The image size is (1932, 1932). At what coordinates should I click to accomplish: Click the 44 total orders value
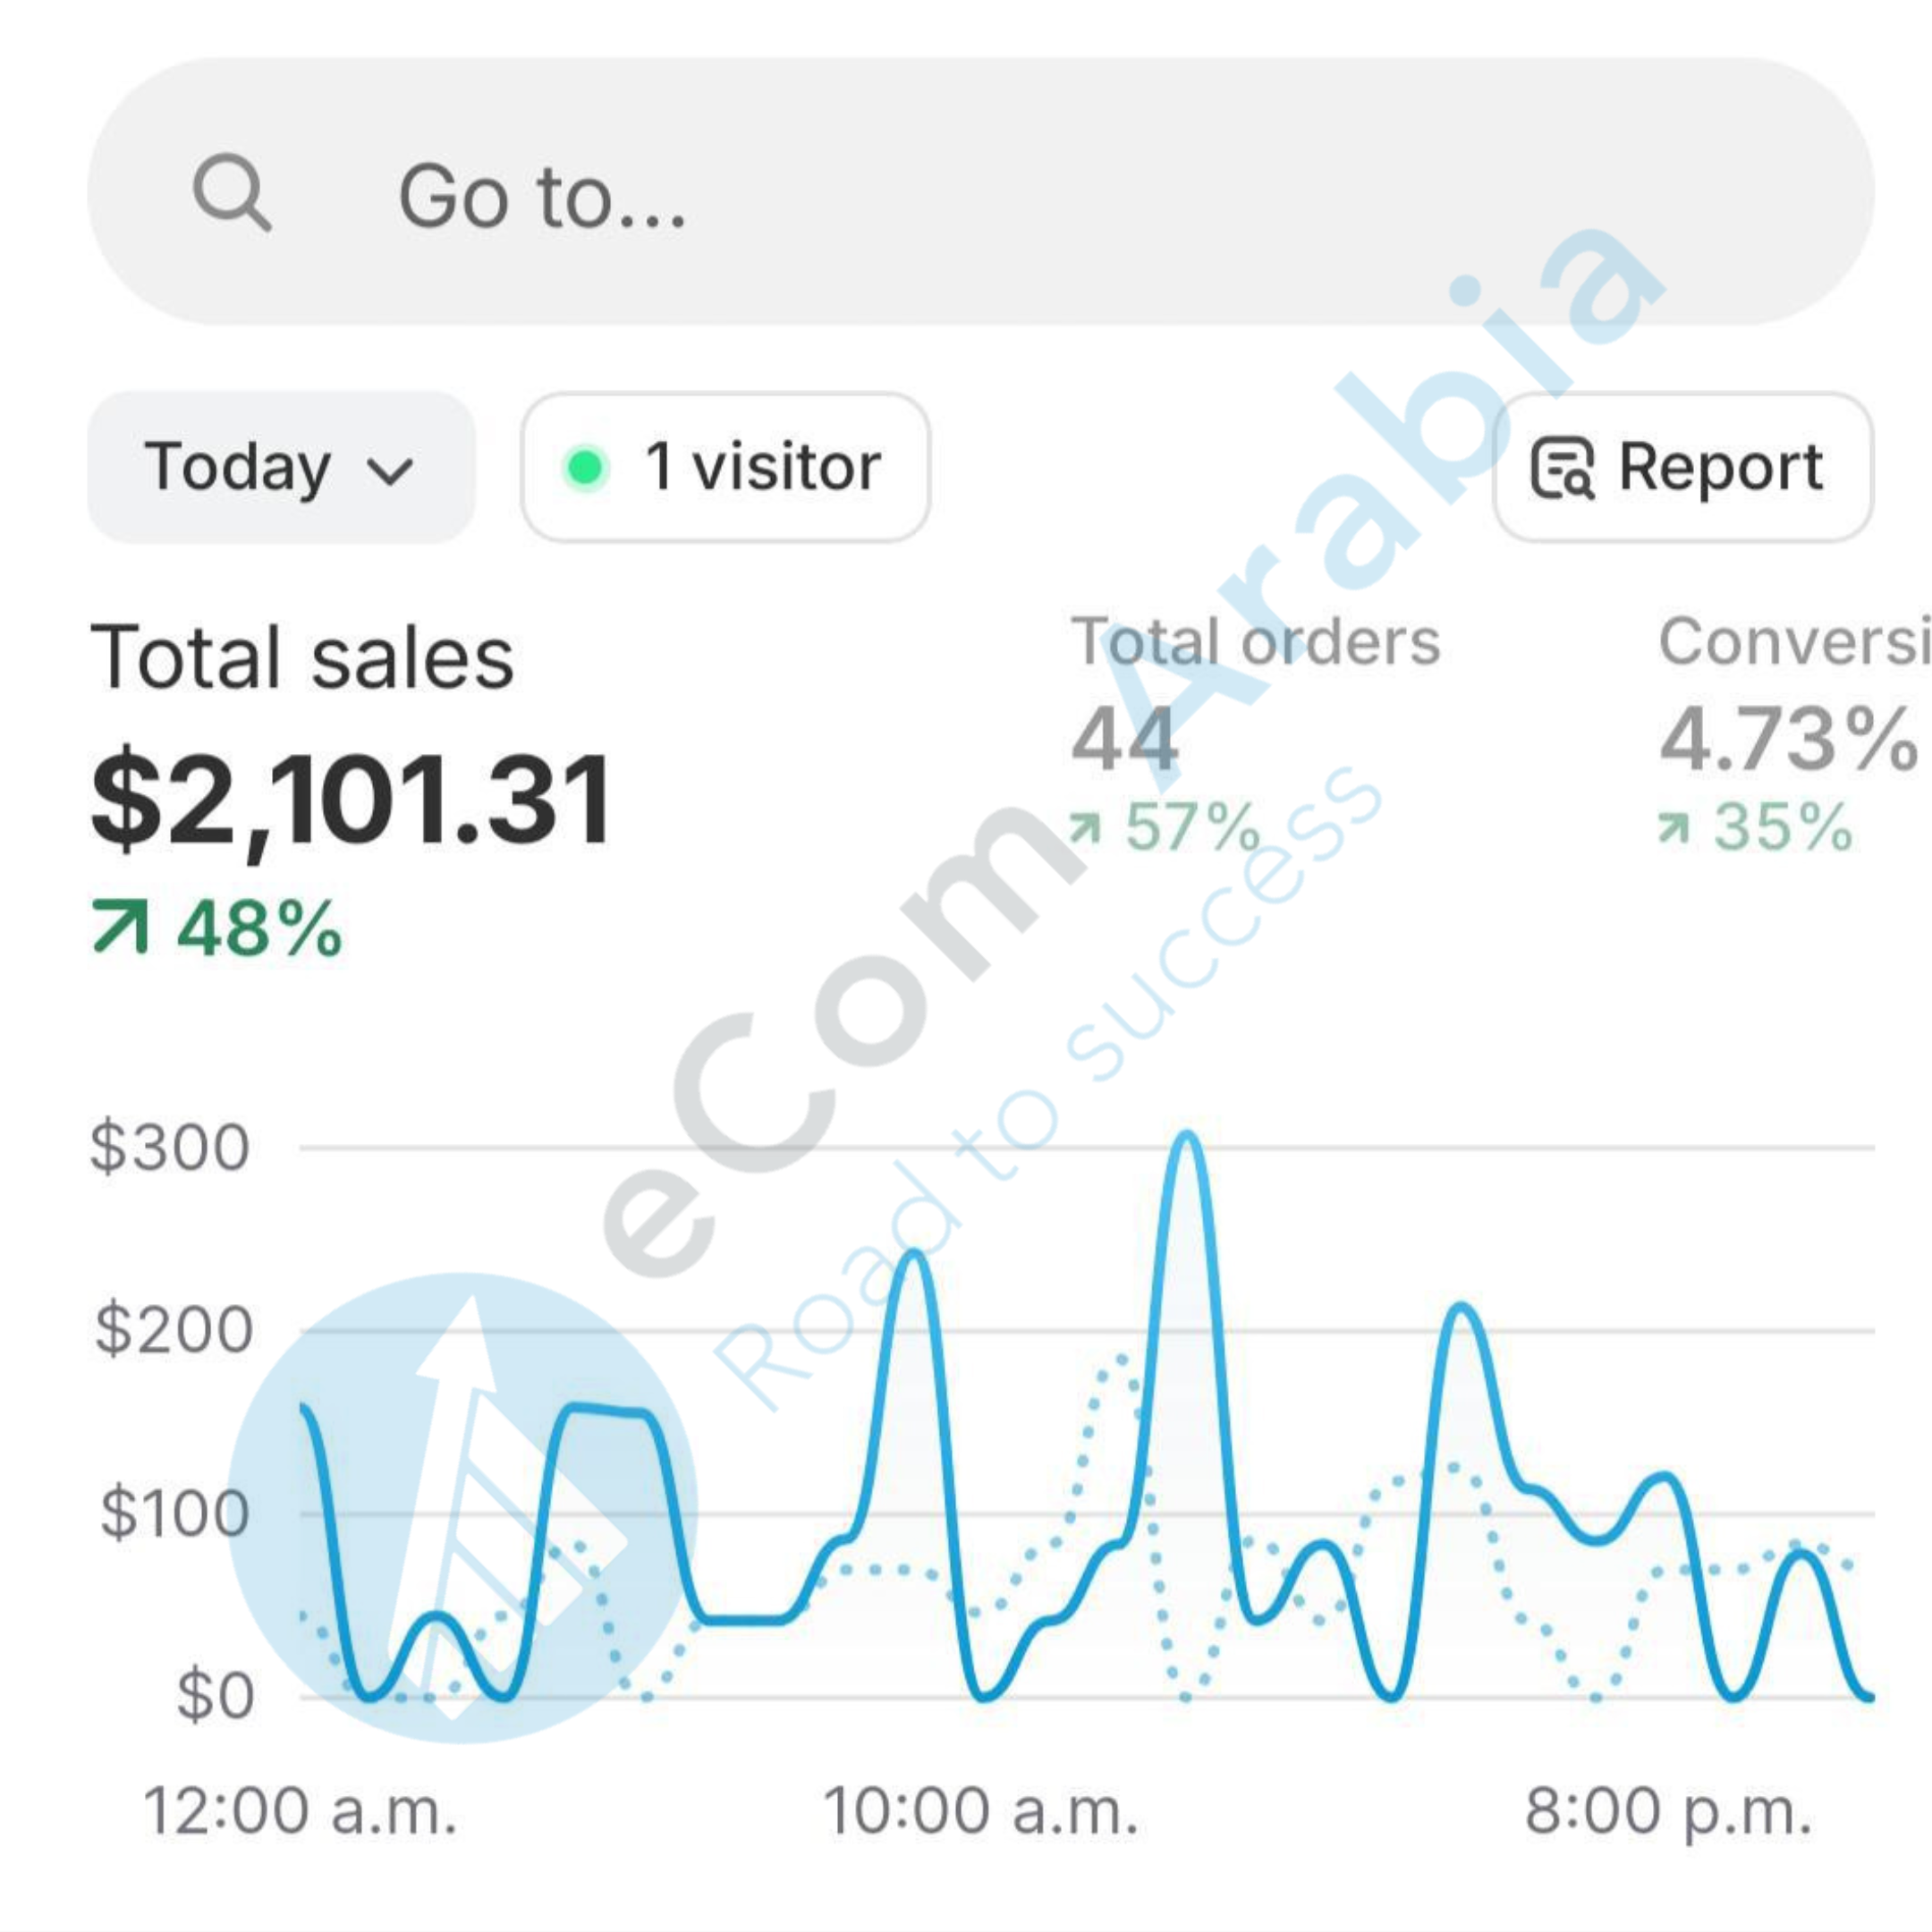[1124, 740]
